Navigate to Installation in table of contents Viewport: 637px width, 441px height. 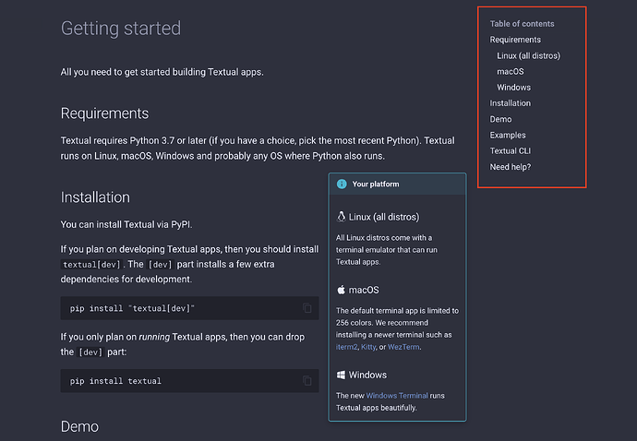511,103
